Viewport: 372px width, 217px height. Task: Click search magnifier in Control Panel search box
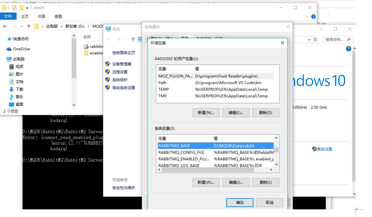[349, 40]
